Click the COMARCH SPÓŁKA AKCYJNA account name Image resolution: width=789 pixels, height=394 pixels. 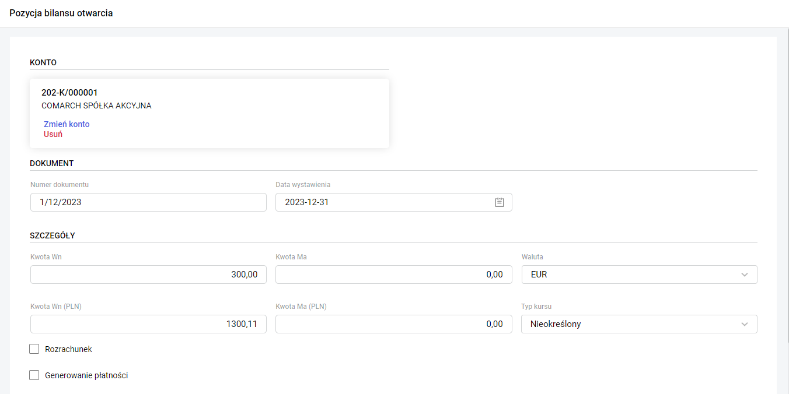(96, 105)
